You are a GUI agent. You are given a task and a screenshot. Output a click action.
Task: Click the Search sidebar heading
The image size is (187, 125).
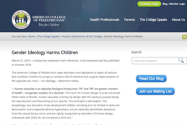[136, 52]
